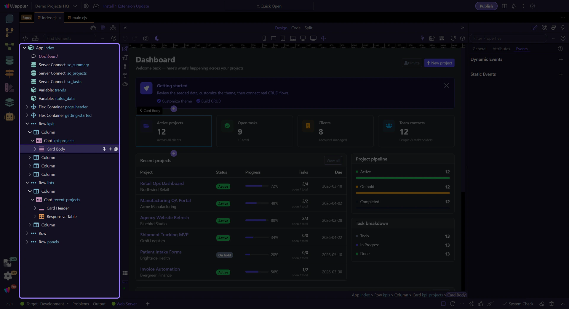Open the Git source control sidebar icon
This screenshot has width=569, height=309.
(x=9, y=33)
